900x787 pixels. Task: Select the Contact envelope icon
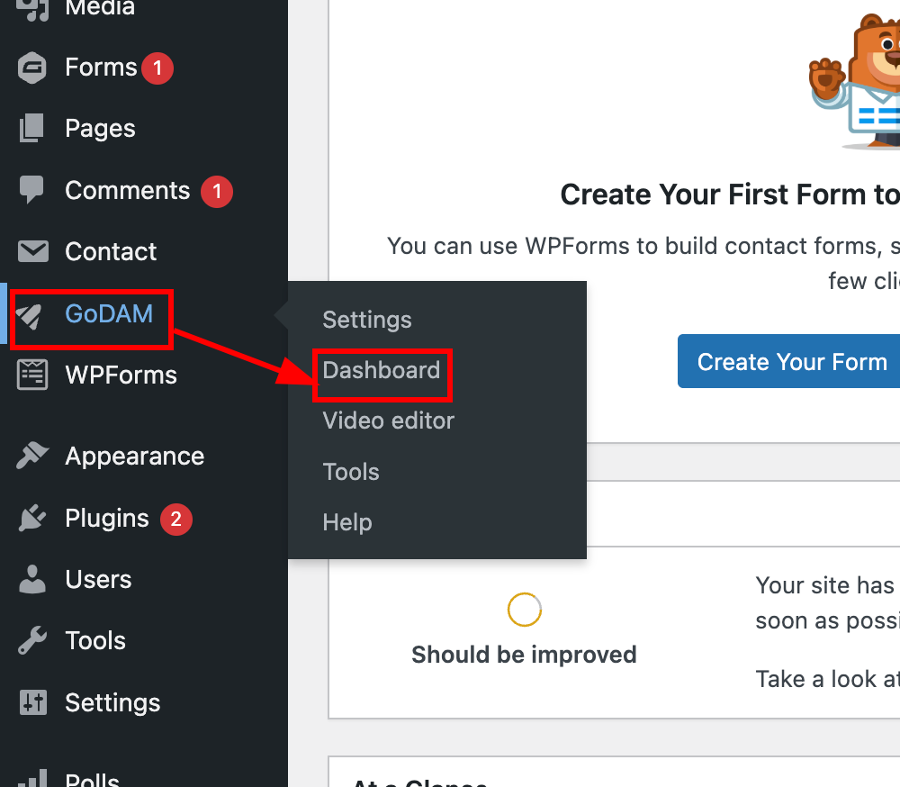[33, 251]
